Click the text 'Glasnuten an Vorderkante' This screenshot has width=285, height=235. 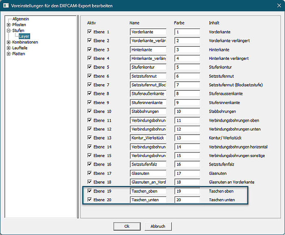[232, 182]
